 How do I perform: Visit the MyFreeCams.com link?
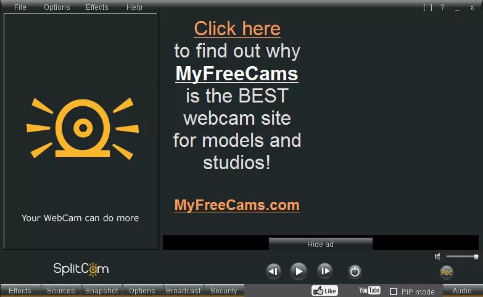click(237, 205)
